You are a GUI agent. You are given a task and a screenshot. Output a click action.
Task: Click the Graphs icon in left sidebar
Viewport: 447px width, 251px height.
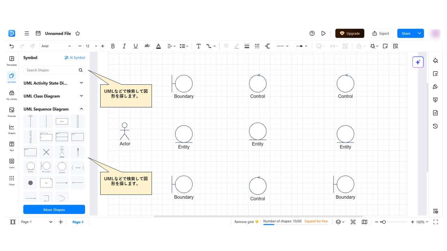[x=11, y=129]
